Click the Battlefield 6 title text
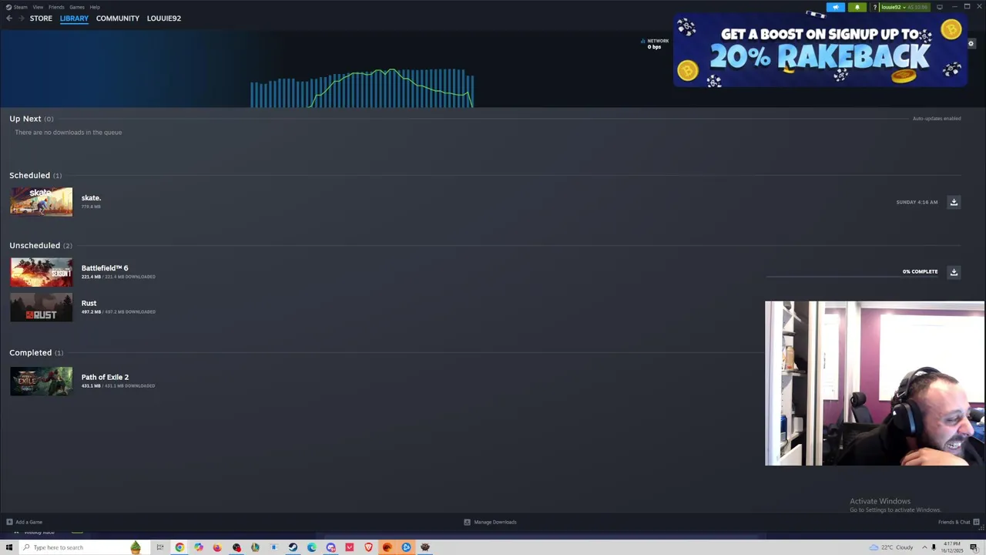 coord(105,268)
